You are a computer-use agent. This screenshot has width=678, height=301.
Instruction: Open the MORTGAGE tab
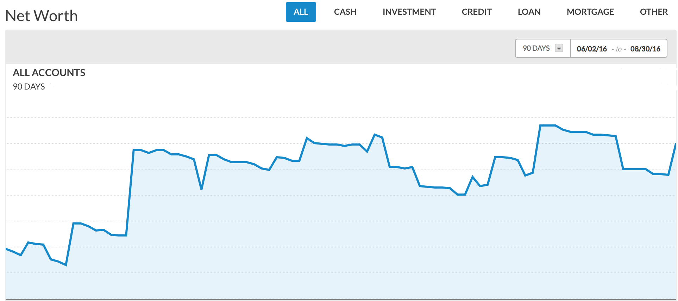[590, 12]
